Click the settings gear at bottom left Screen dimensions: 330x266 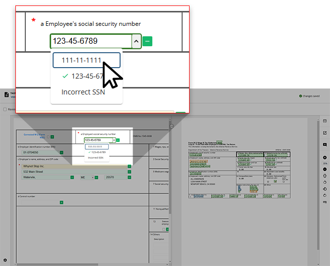[5, 260]
